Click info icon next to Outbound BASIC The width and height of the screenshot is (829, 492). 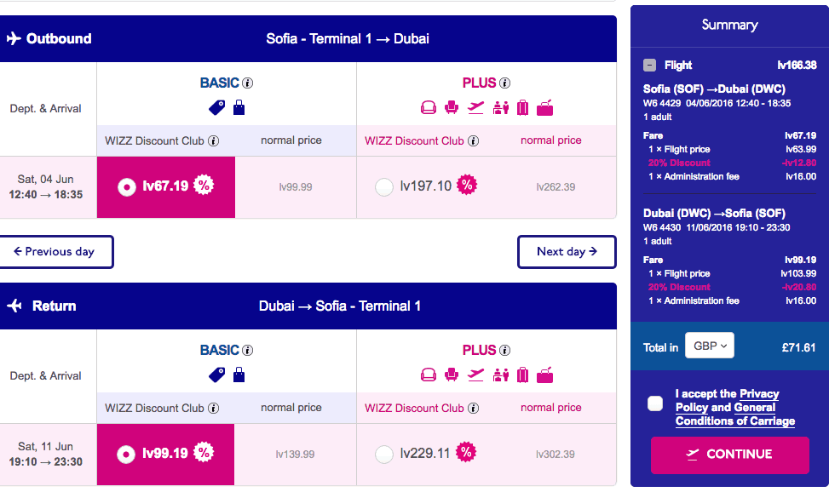pyautogui.click(x=247, y=83)
